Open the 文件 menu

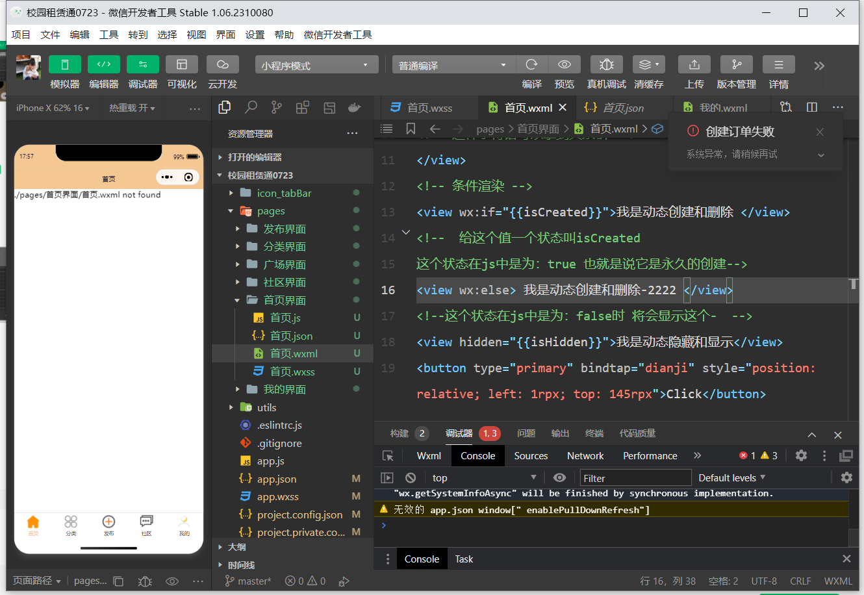50,34
